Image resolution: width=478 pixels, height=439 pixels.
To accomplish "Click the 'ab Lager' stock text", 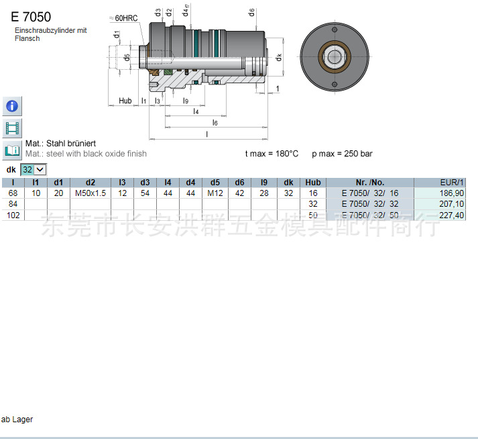I will (x=17, y=420).
